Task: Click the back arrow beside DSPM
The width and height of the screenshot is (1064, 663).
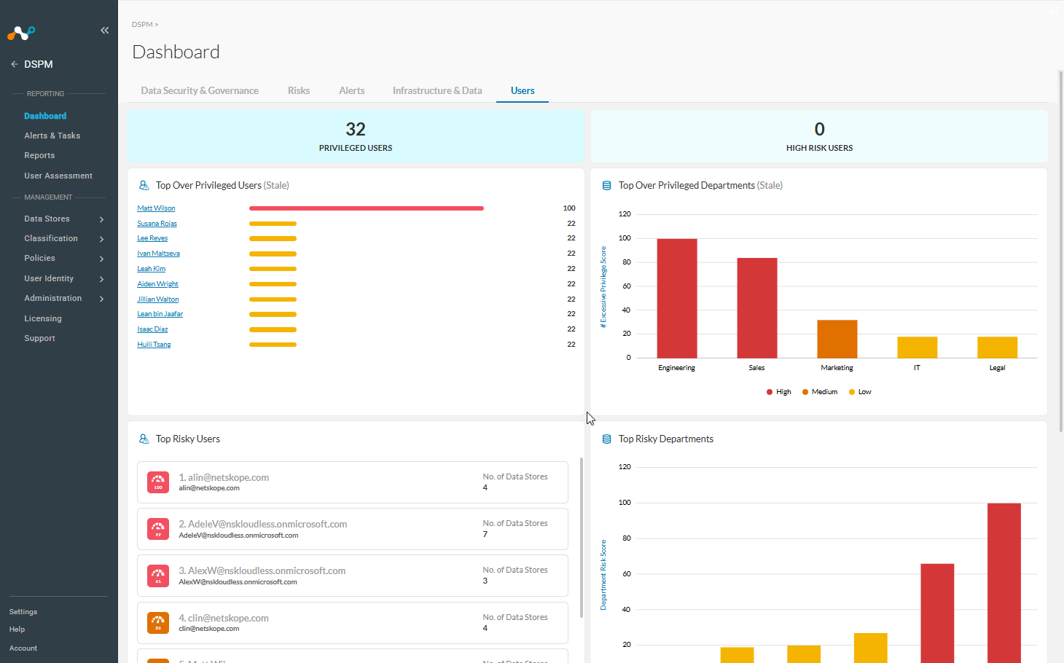Action: point(15,64)
